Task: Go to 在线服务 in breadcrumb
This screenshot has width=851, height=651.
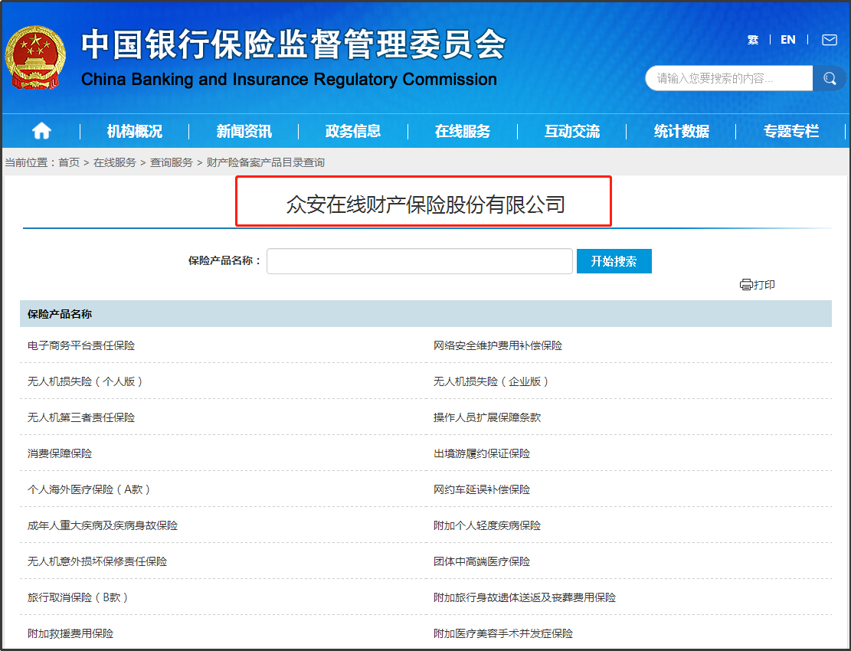Action: coord(115,162)
